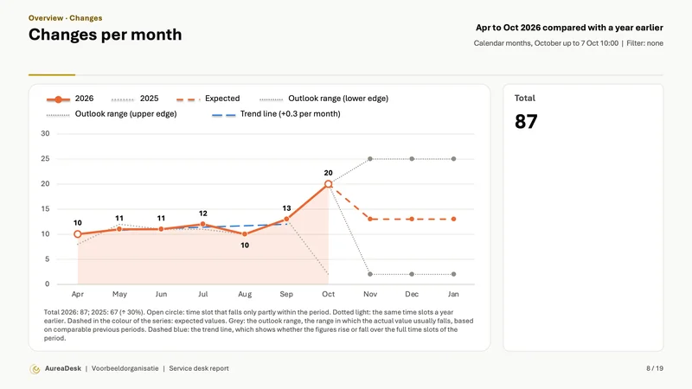
Task: Click 'Apr to Oct 2026 compared with a year earlier'
Action: [x=569, y=28]
